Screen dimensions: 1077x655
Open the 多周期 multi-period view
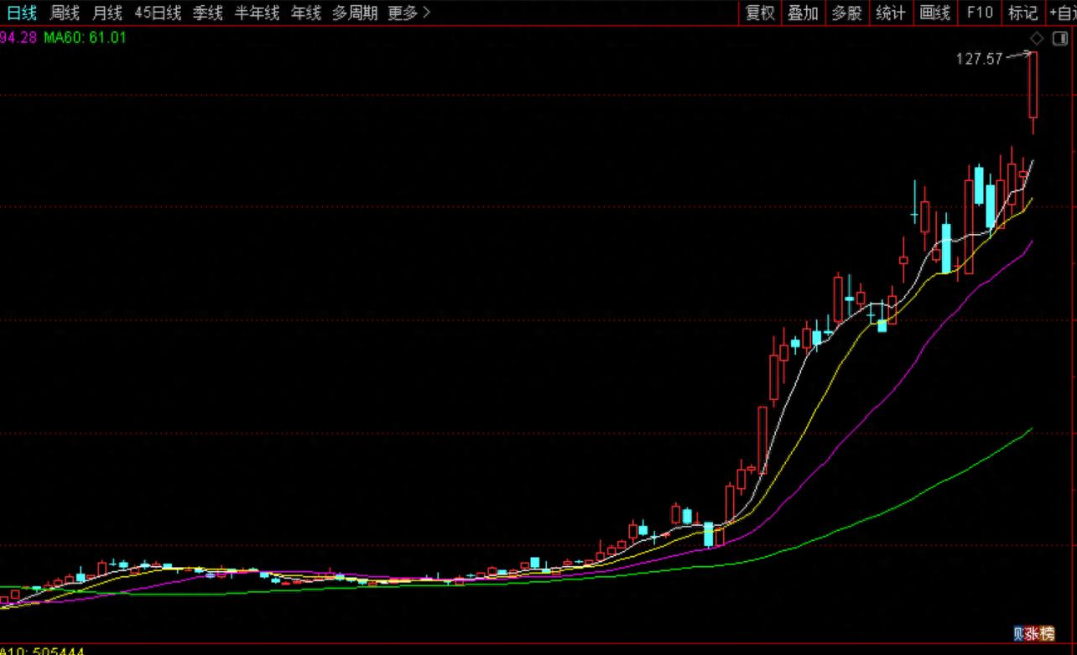354,13
